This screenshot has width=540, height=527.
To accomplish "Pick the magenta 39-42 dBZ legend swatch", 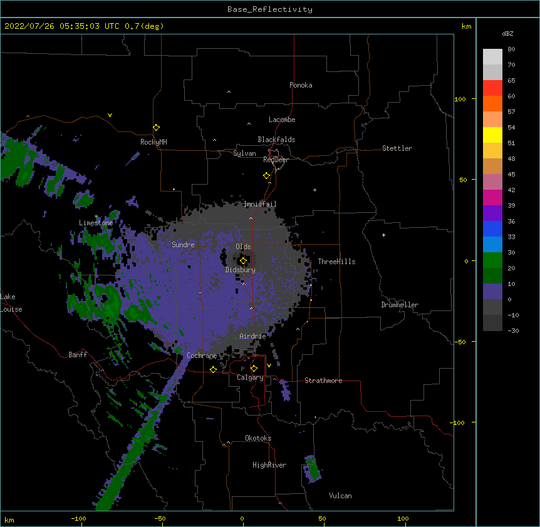I will (492, 197).
